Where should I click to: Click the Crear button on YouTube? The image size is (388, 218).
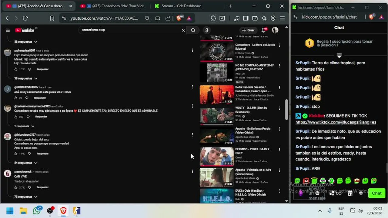point(248,30)
